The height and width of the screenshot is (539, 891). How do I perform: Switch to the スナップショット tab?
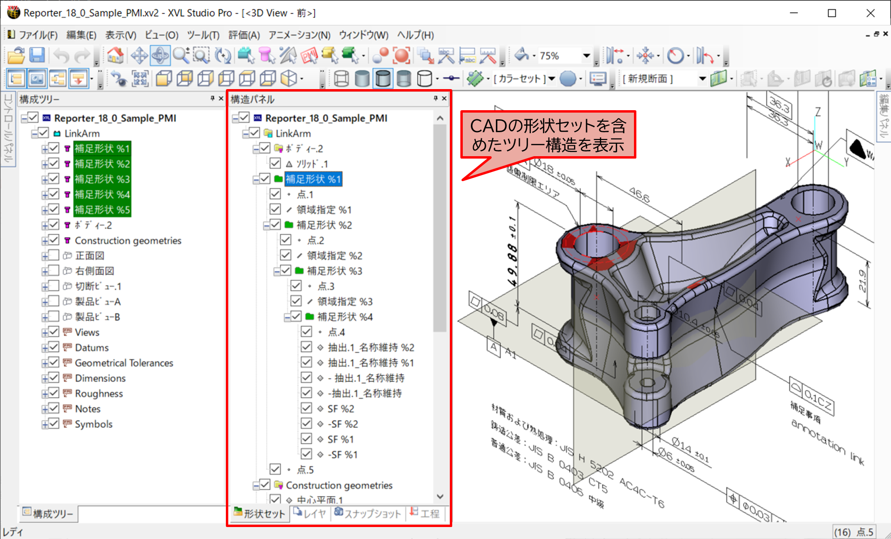368,514
